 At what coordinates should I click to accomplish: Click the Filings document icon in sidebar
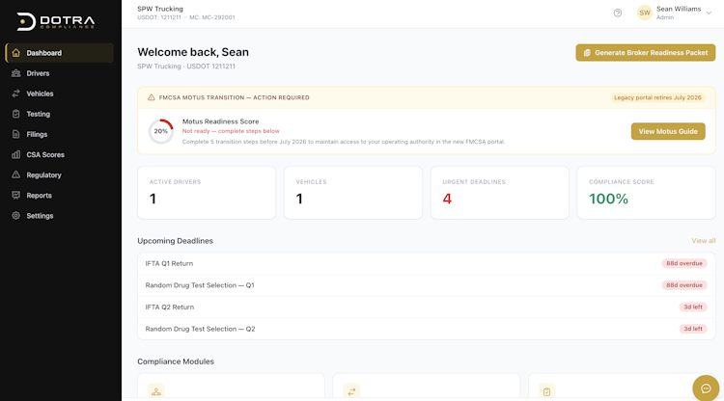click(16, 134)
